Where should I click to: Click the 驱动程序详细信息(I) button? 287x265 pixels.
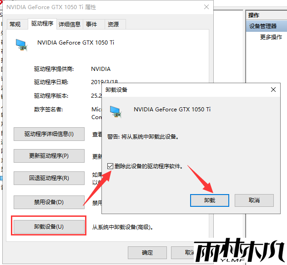(49, 134)
